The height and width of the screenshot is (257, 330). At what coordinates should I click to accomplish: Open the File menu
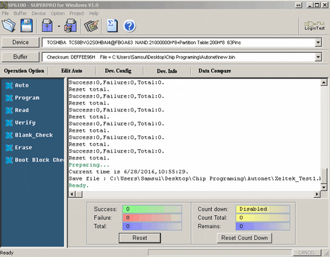[x=5, y=13]
